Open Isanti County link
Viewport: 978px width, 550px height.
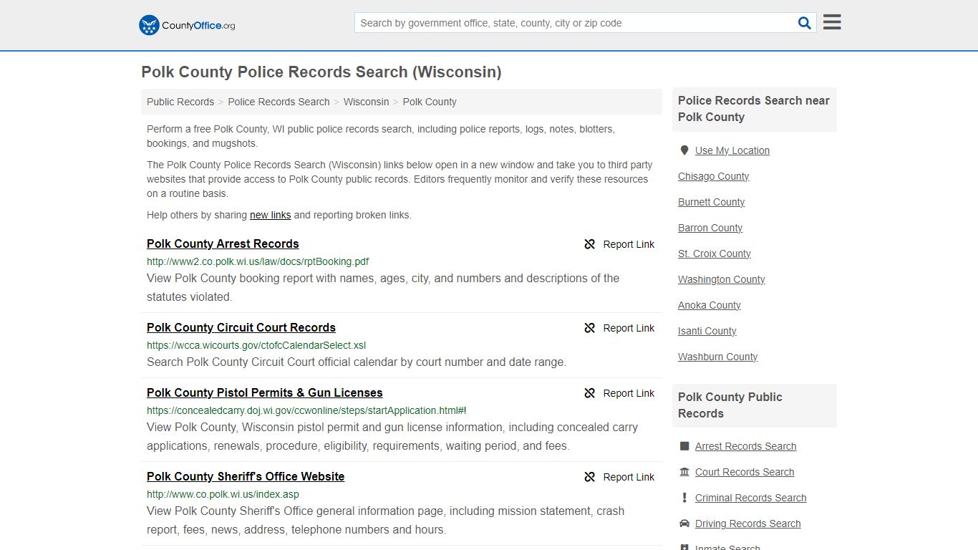pos(707,331)
